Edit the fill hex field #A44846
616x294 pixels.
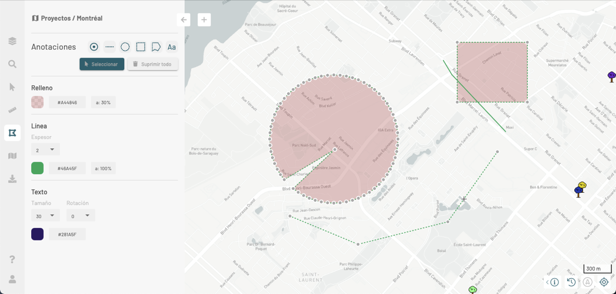pyautogui.click(x=67, y=102)
